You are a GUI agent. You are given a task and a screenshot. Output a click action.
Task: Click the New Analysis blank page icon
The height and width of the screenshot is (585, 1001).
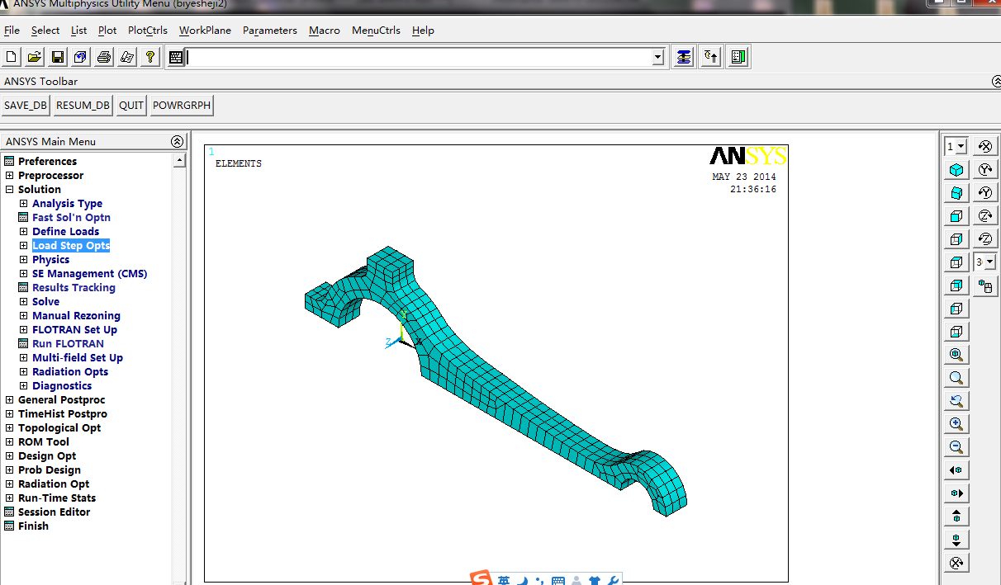coord(12,57)
